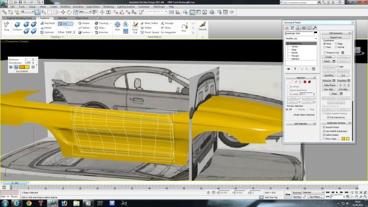Select the Drag tool in PolyDraw
368x207 pixels.
point(6,26)
